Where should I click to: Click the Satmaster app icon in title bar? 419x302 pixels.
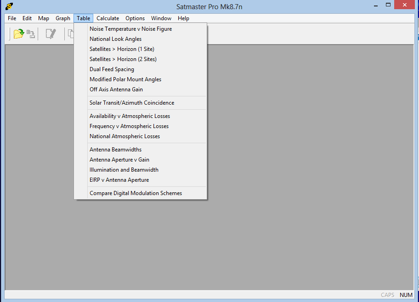[x=9, y=6]
